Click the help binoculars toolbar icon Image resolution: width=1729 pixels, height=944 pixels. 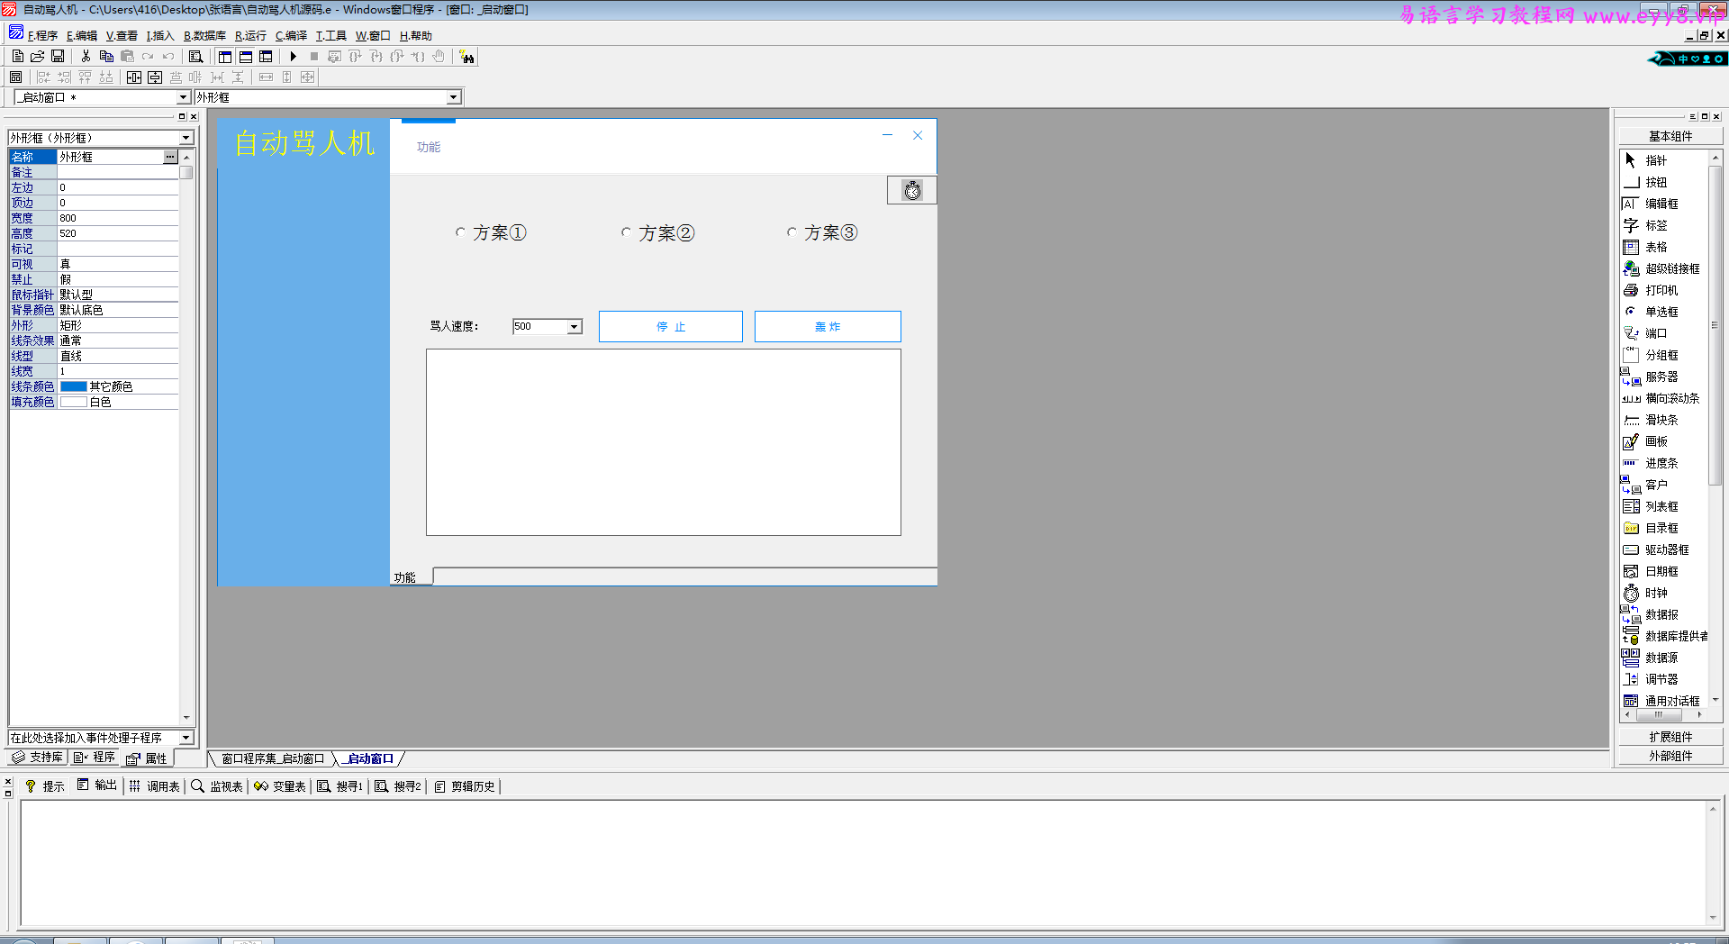click(x=466, y=57)
